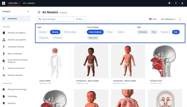187x107 pixels.
Task: Open the user account profile icon
Action: pos(182,3)
